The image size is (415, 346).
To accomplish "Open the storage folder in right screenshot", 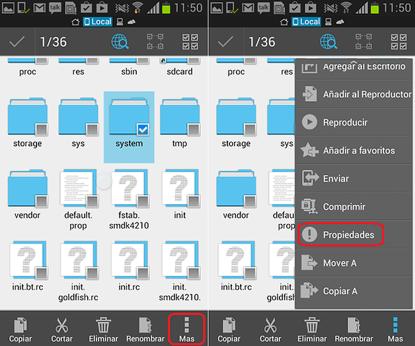I will [236, 116].
